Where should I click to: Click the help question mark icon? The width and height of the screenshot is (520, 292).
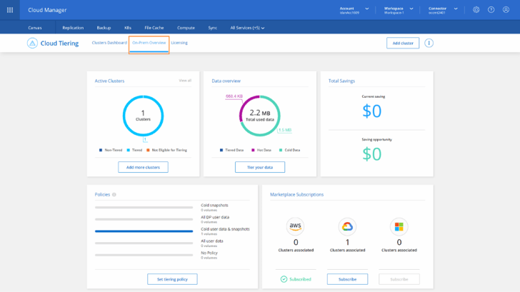click(491, 10)
